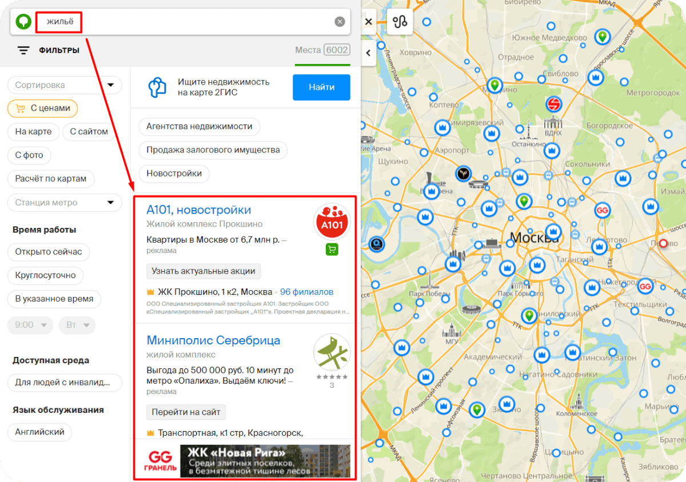Image resolution: width=686 pixels, height=482 pixels.
Task: Select the "Новостройки" category chip
Action: point(174,173)
